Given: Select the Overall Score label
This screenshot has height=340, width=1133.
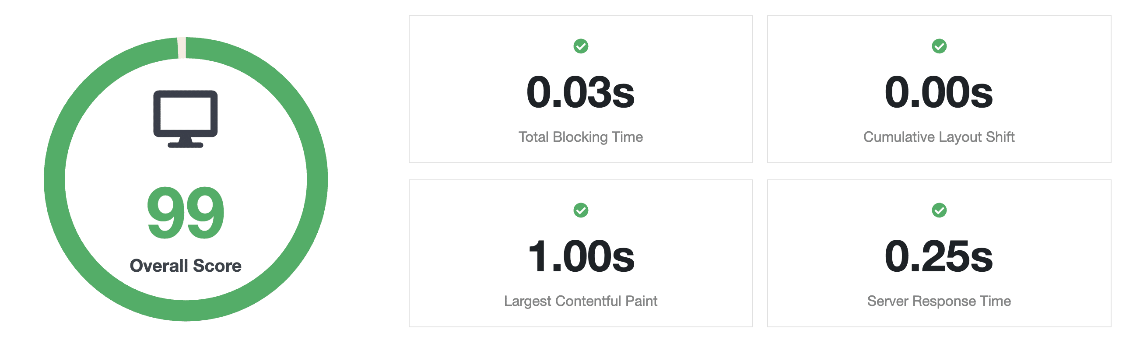Looking at the screenshot, I should tap(186, 266).
